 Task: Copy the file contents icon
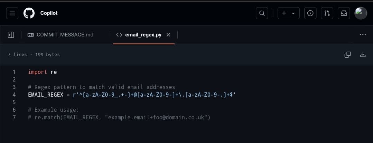[347, 54]
